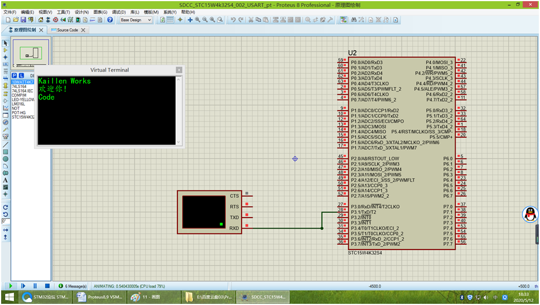Select STC15W4K32 in device list
Image resolution: width=540 pixels, height=305 pixels.
click(x=23, y=117)
